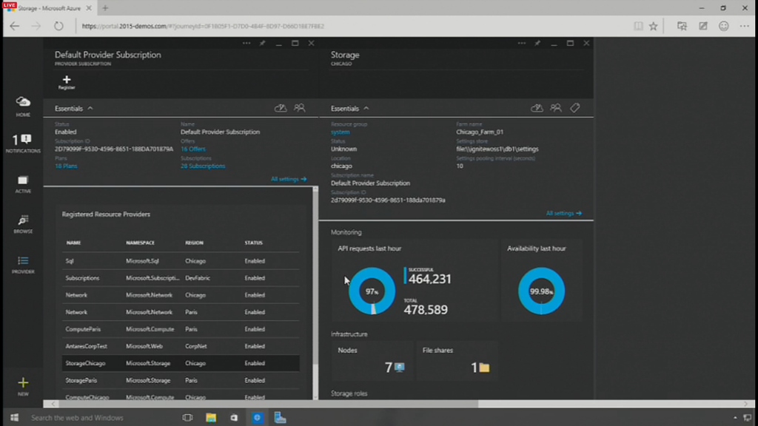Click the tag icon in the Storage blade
Viewport: 758px width, 426px height.
574,108
